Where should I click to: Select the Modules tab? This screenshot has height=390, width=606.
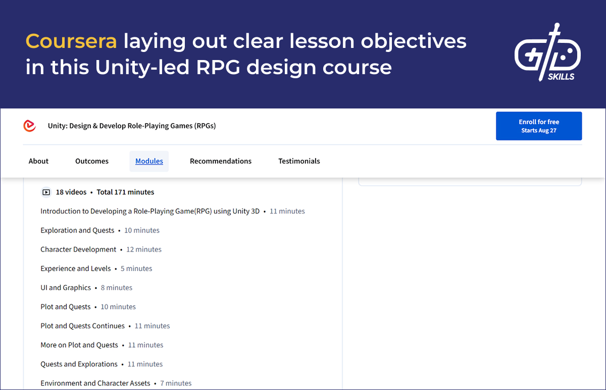[149, 161]
